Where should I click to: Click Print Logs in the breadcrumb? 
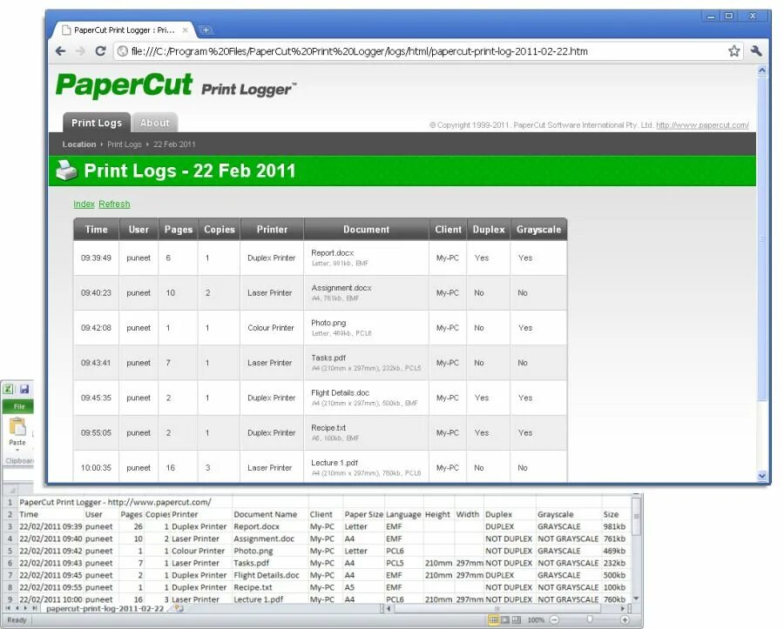[125, 144]
